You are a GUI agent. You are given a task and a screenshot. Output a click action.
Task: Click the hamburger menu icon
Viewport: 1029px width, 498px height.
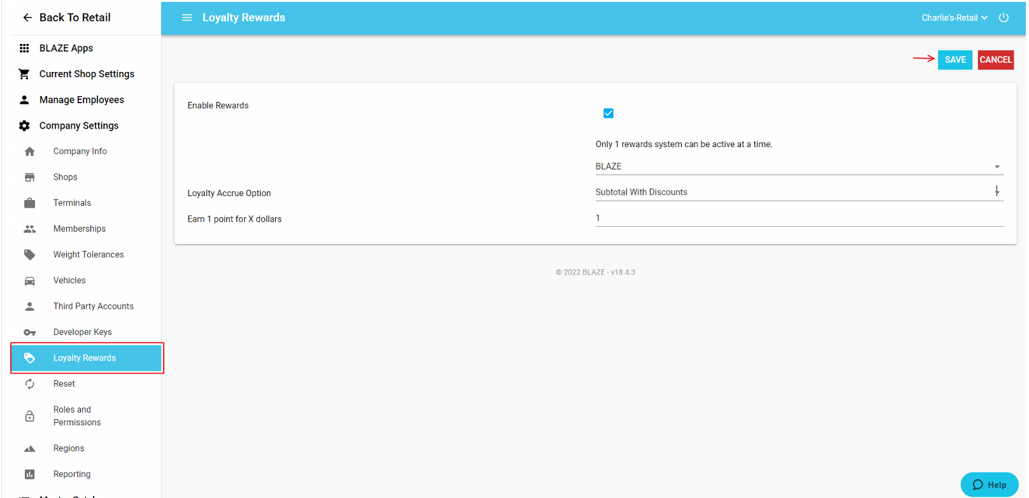click(187, 18)
